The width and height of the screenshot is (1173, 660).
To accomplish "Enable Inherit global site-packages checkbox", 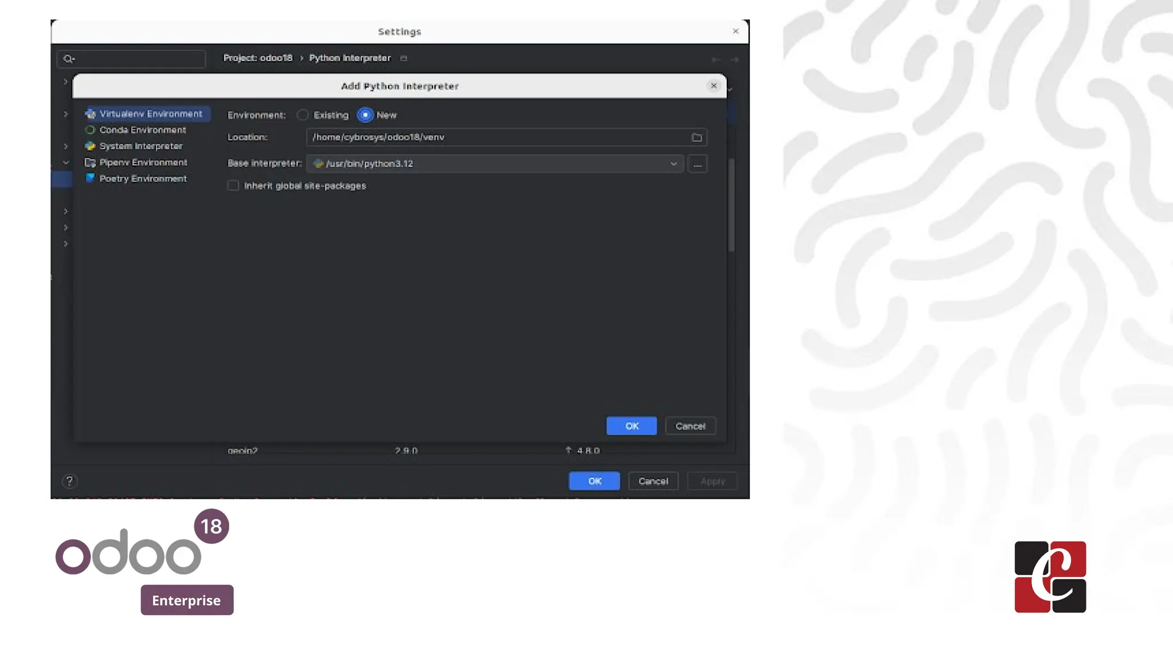I will point(233,186).
